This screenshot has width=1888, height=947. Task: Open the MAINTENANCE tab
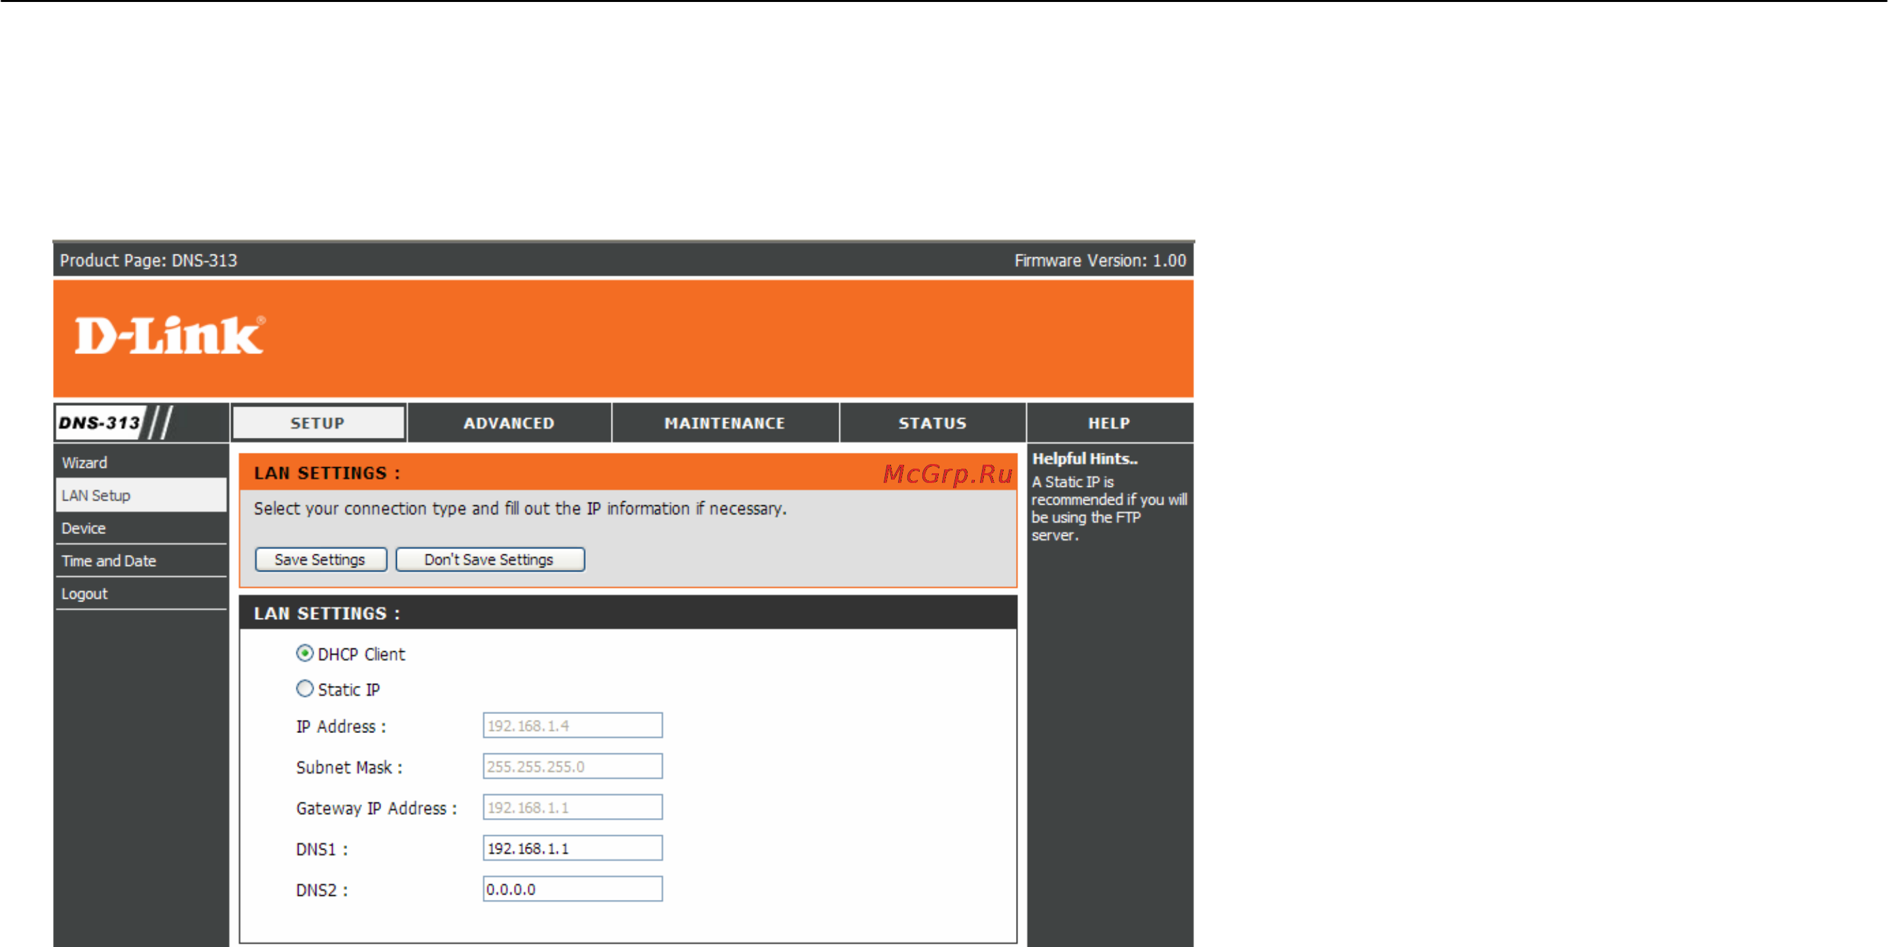[725, 423]
